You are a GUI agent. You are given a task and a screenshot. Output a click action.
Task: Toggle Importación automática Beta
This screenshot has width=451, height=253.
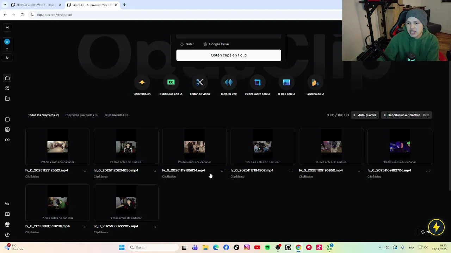(407, 115)
